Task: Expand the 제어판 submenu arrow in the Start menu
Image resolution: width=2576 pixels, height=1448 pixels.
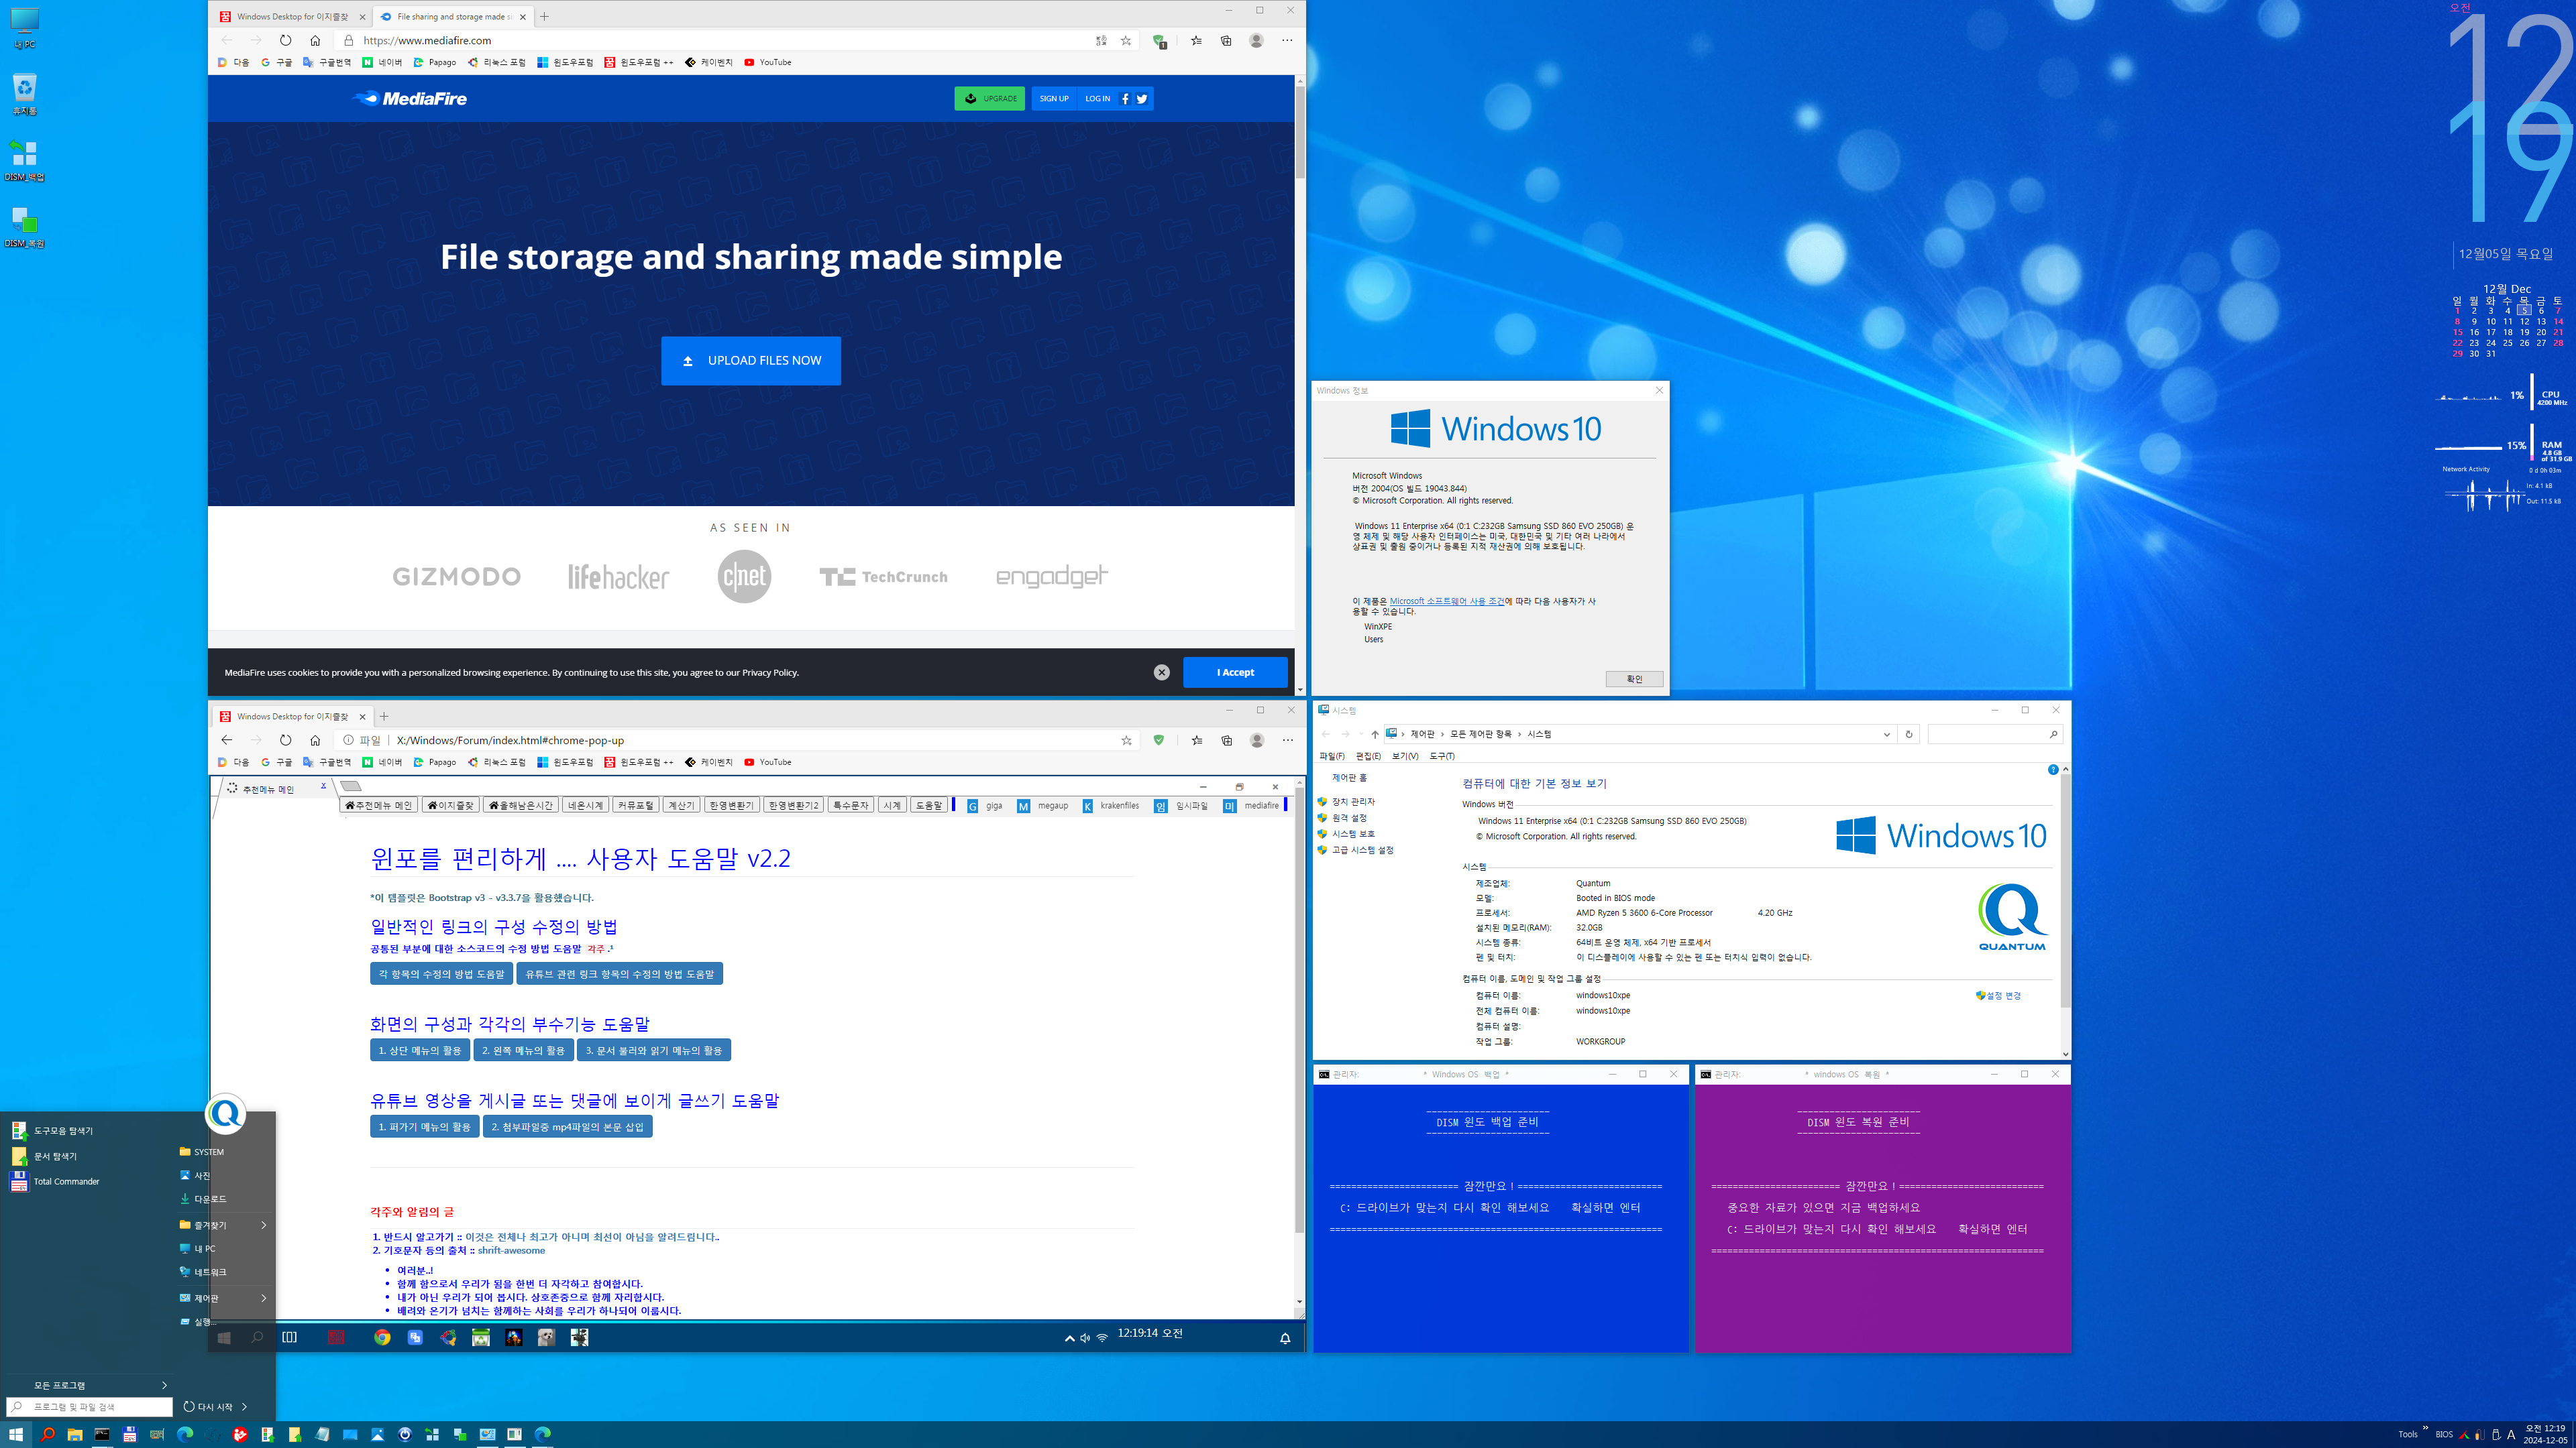Action: click(264, 1298)
